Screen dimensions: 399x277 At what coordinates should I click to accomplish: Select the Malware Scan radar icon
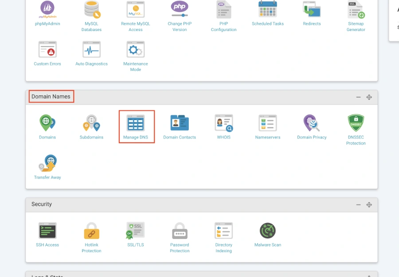(x=268, y=231)
